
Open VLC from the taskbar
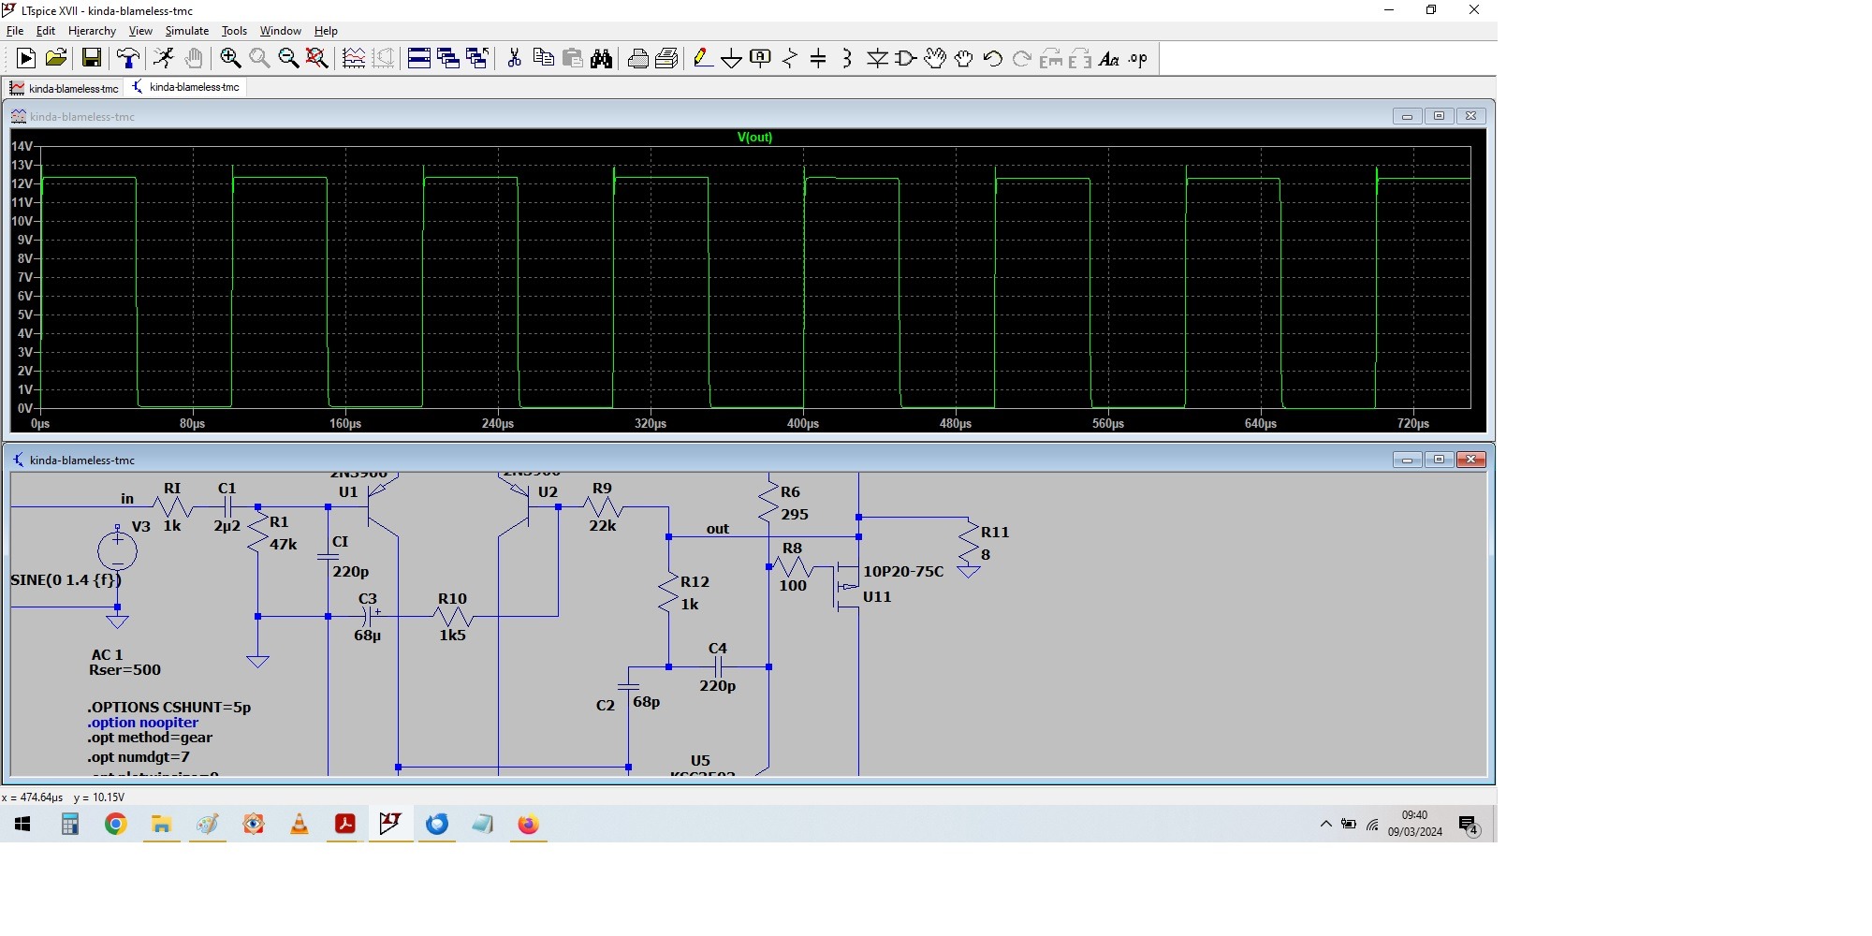point(299,824)
